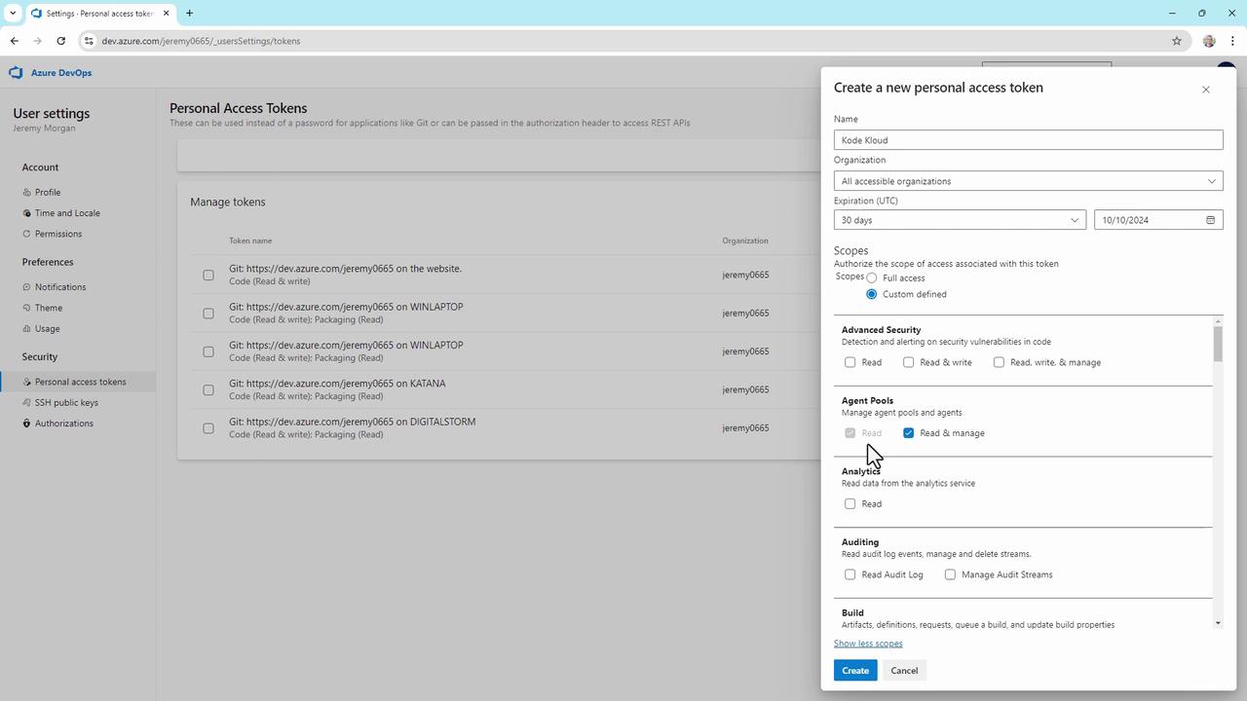Open SSH public keys in sidebar
Image resolution: width=1247 pixels, height=701 pixels.
(66, 402)
